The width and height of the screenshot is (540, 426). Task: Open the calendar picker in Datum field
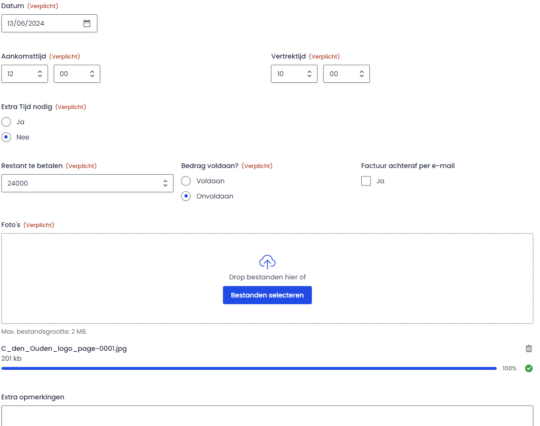(x=87, y=23)
